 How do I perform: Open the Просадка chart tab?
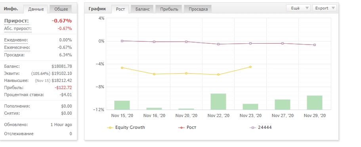point(198,9)
